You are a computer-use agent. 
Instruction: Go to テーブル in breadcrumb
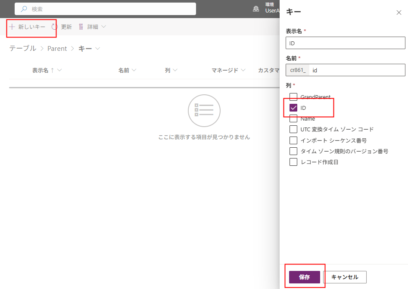point(23,49)
